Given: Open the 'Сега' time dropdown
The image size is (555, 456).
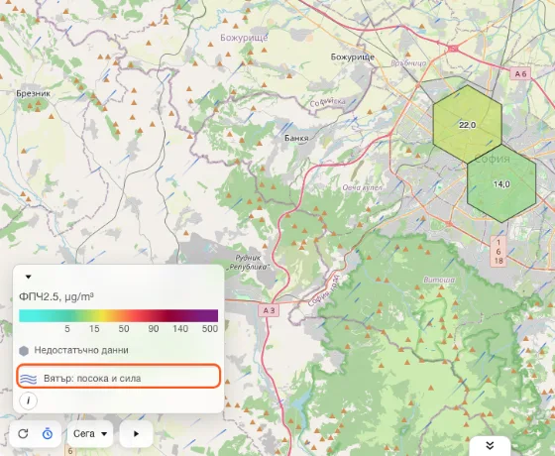Looking at the screenshot, I should click(x=90, y=434).
